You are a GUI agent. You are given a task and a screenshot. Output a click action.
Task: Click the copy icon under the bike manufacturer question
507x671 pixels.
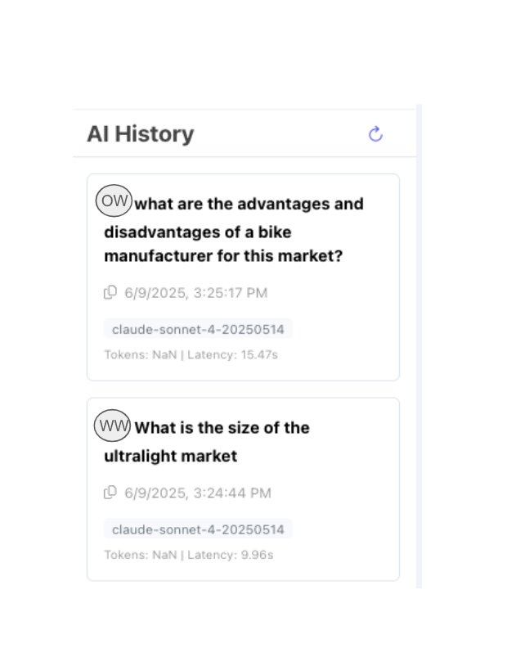[x=110, y=292]
